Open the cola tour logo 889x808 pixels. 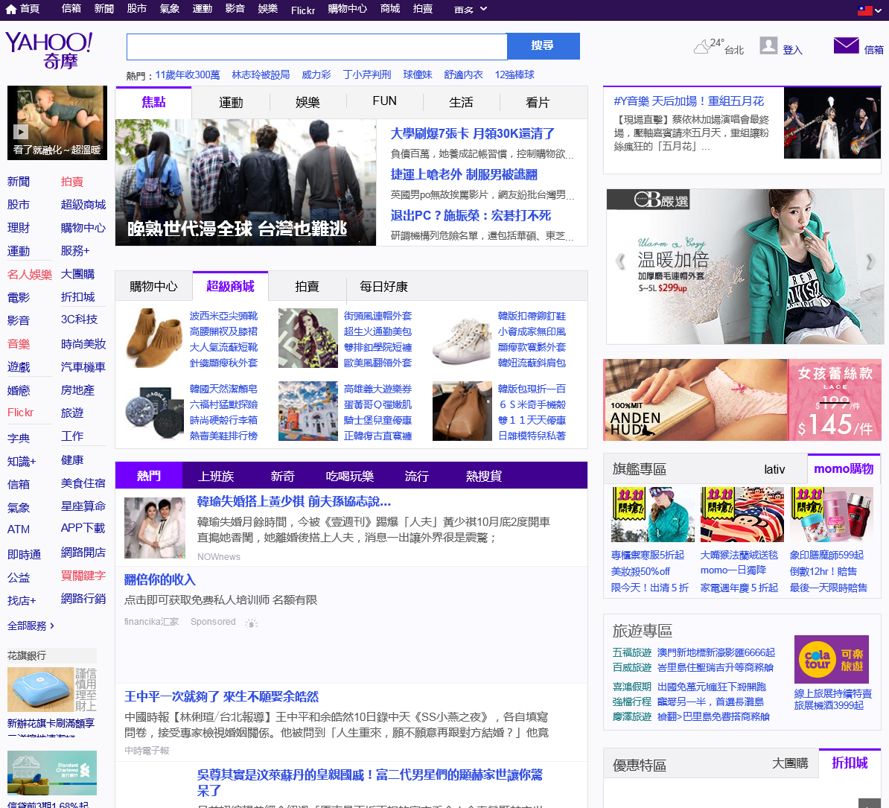(831, 659)
